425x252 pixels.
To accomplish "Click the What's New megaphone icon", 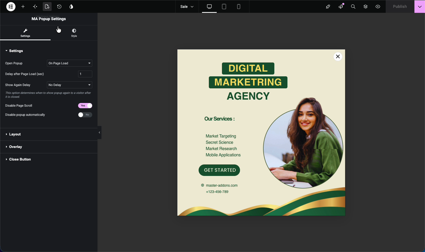I will click(x=341, y=7).
